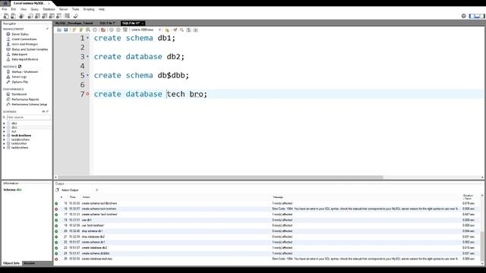
Task: Switch to the MySQL_Developer_Tutorial tab
Action: (x=74, y=24)
